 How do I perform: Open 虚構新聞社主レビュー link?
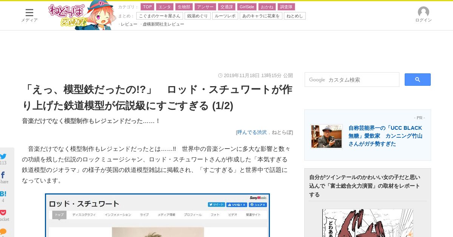point(163,24)
